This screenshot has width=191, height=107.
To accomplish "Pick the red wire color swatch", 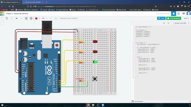I will tap(36, 19).
